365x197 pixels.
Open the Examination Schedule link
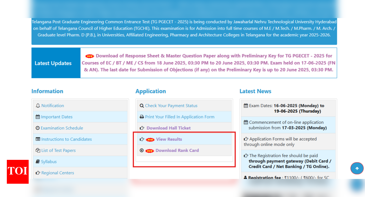[x=62, y=128]
